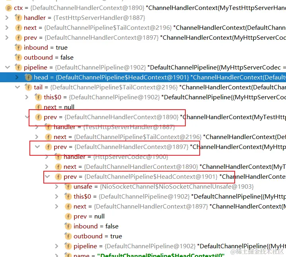Expand next TailContext node directly under ctx
Image resolution: width=286 pixels, height=257 pixels.
[7, 28]
